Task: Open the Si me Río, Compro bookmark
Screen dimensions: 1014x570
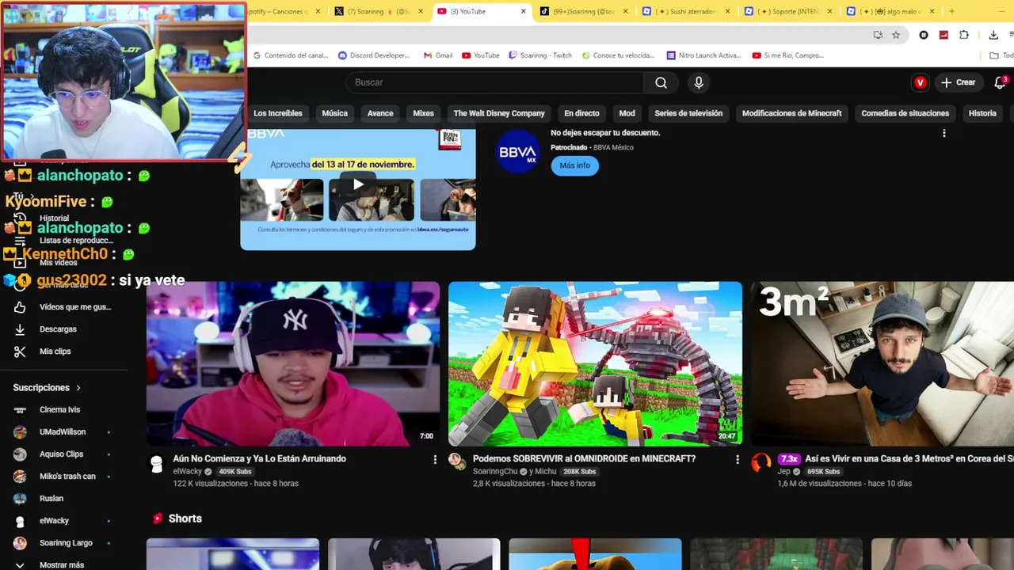Action: pyautogui.click(x=788, y=55)
